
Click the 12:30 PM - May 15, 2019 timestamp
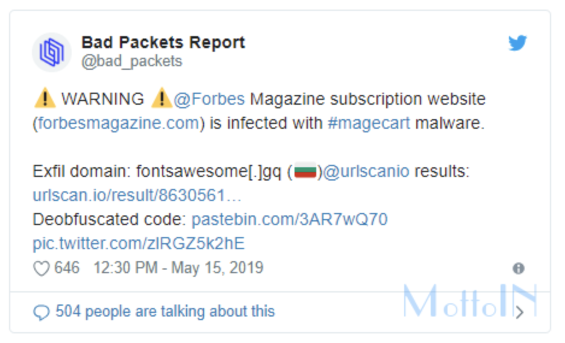pyautogui.click(x=178, y=268)
